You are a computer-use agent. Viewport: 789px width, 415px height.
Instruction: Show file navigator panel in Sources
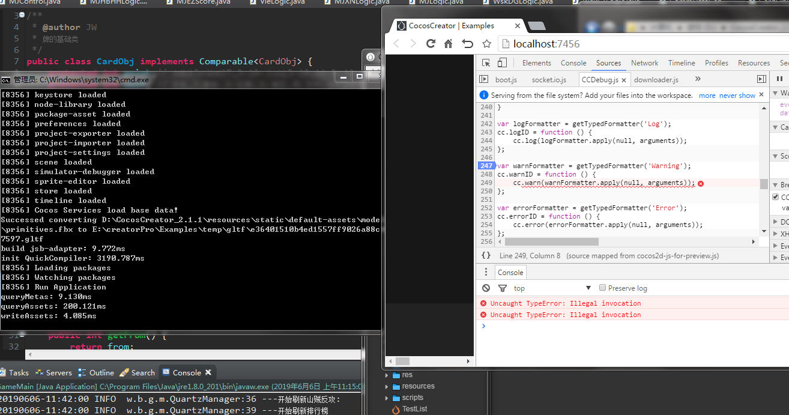pos(483,79)
